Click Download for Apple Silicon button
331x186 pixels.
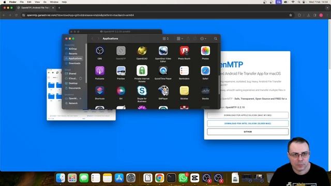point(248,115)
